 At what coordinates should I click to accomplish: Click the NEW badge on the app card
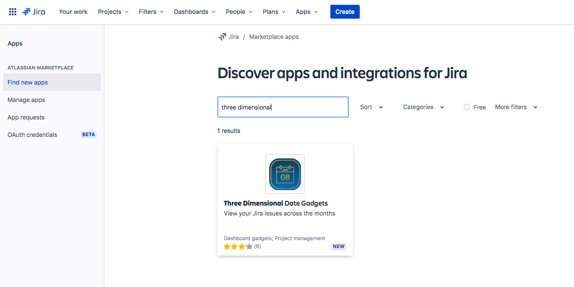point(339,247)
